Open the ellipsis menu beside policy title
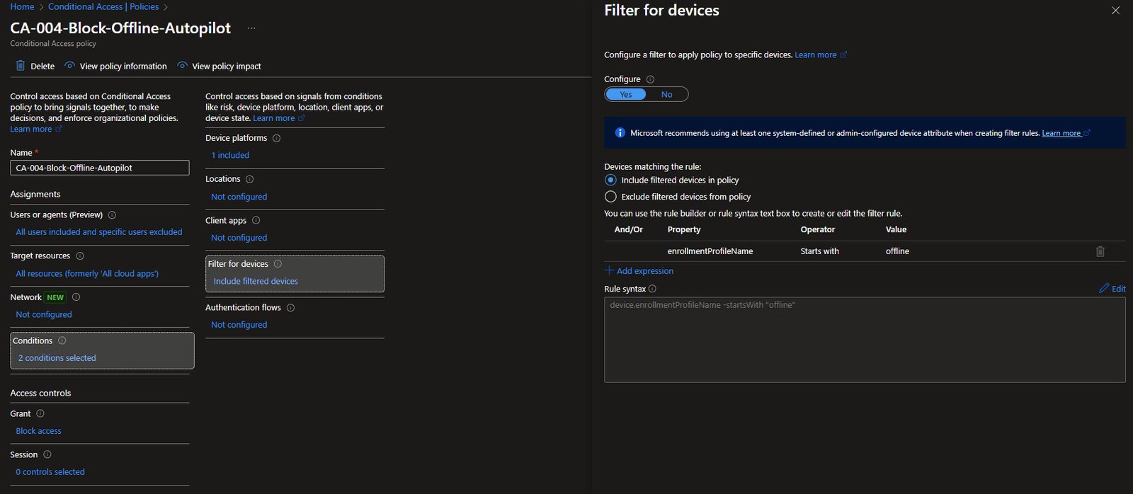Viewport: 1133px width, 494px height. pyautogui.click(x=251, y=28)
